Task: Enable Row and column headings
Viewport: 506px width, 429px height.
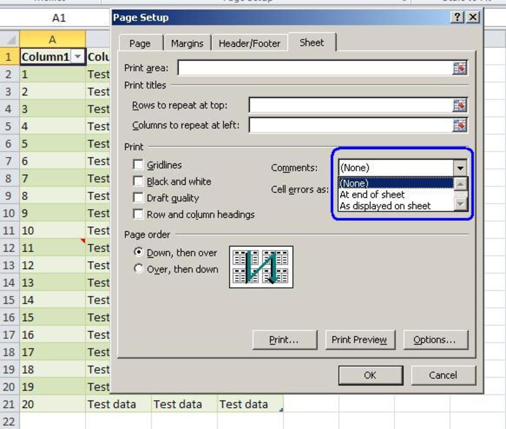Action: (138, 214)
